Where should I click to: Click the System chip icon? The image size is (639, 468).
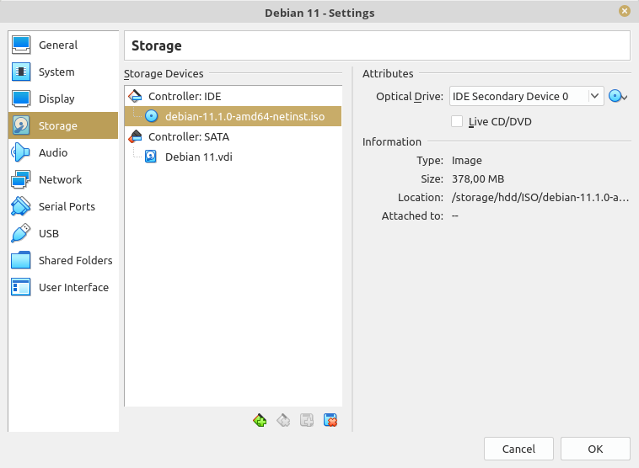(21, 72)
